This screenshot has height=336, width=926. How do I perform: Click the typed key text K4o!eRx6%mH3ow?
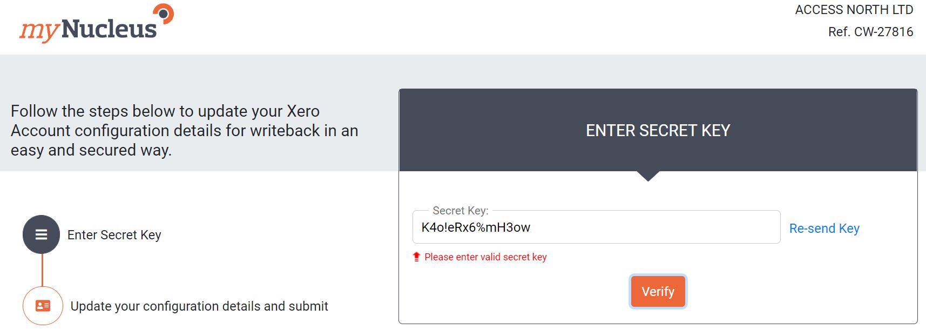[x=476, y=227]
